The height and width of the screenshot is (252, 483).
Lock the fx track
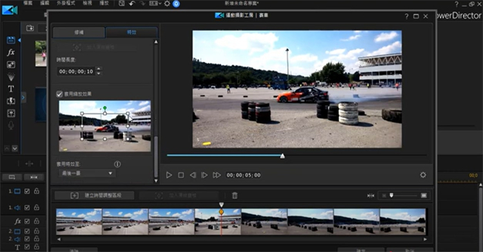pos(37,221)
